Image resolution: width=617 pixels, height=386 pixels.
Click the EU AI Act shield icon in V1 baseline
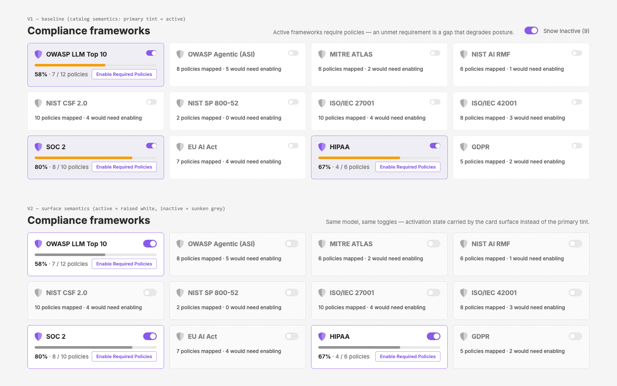coord(180,147)
